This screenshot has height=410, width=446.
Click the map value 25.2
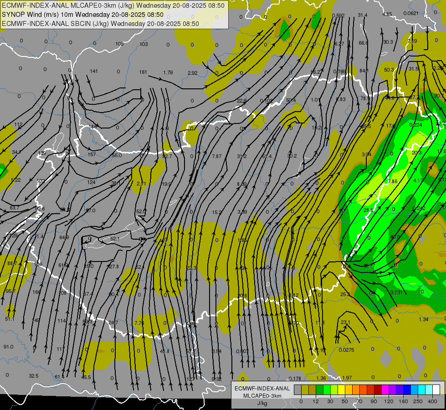coord(345,294)
